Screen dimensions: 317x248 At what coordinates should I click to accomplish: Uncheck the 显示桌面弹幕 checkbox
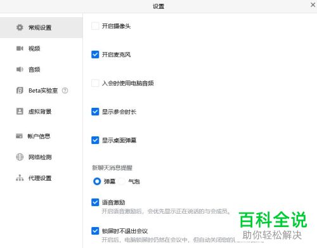(95, 140)
